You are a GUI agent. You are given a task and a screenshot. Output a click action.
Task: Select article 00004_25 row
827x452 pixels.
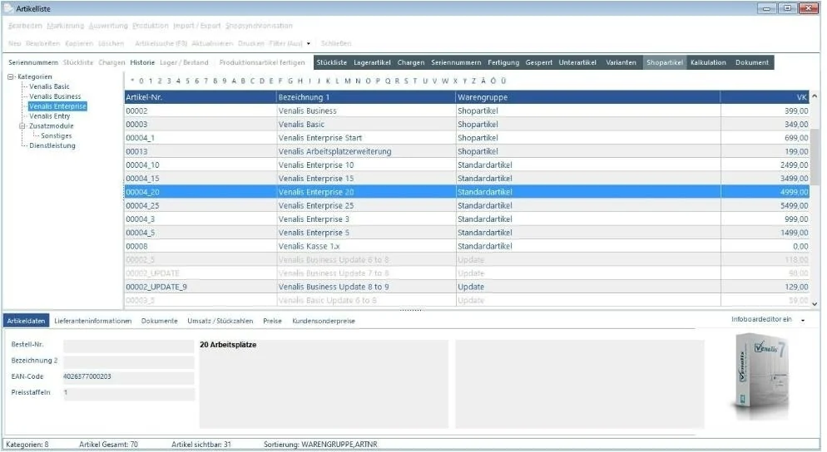[x=467, y=205]
